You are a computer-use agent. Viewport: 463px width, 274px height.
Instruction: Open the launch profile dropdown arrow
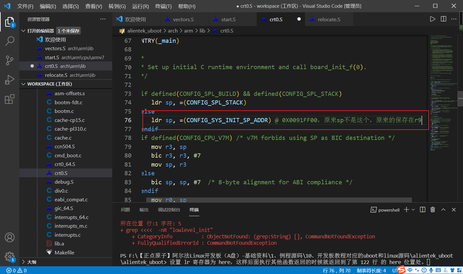pos(413,210)
